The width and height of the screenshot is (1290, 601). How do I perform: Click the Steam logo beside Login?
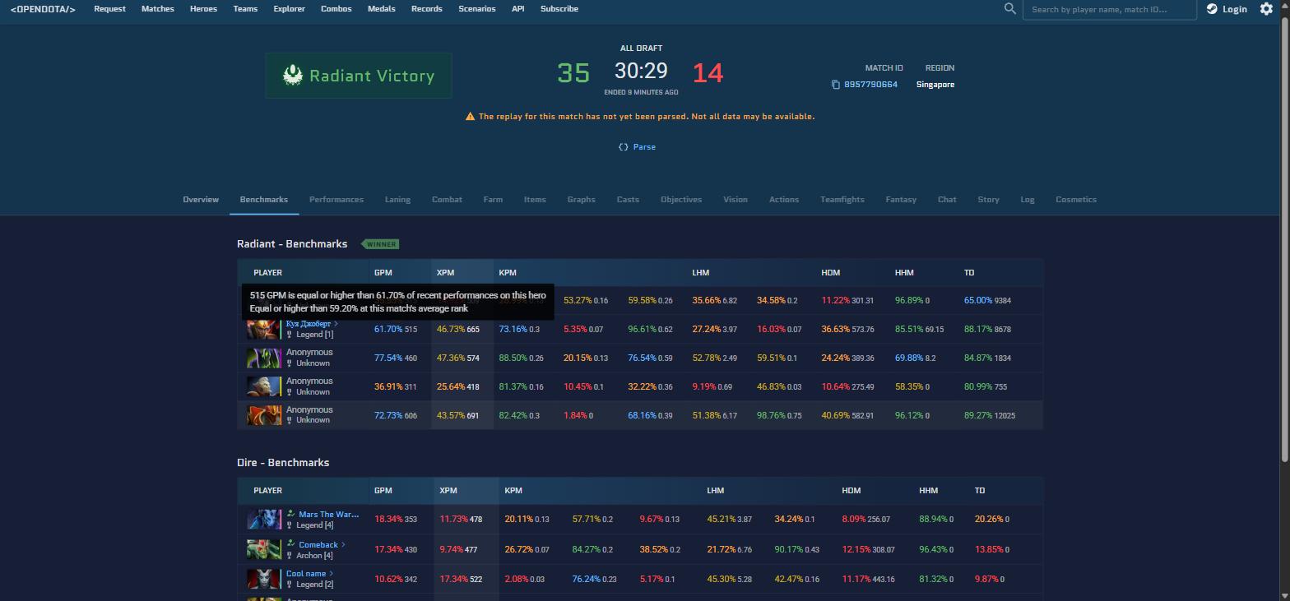[x=1212, y=8]
